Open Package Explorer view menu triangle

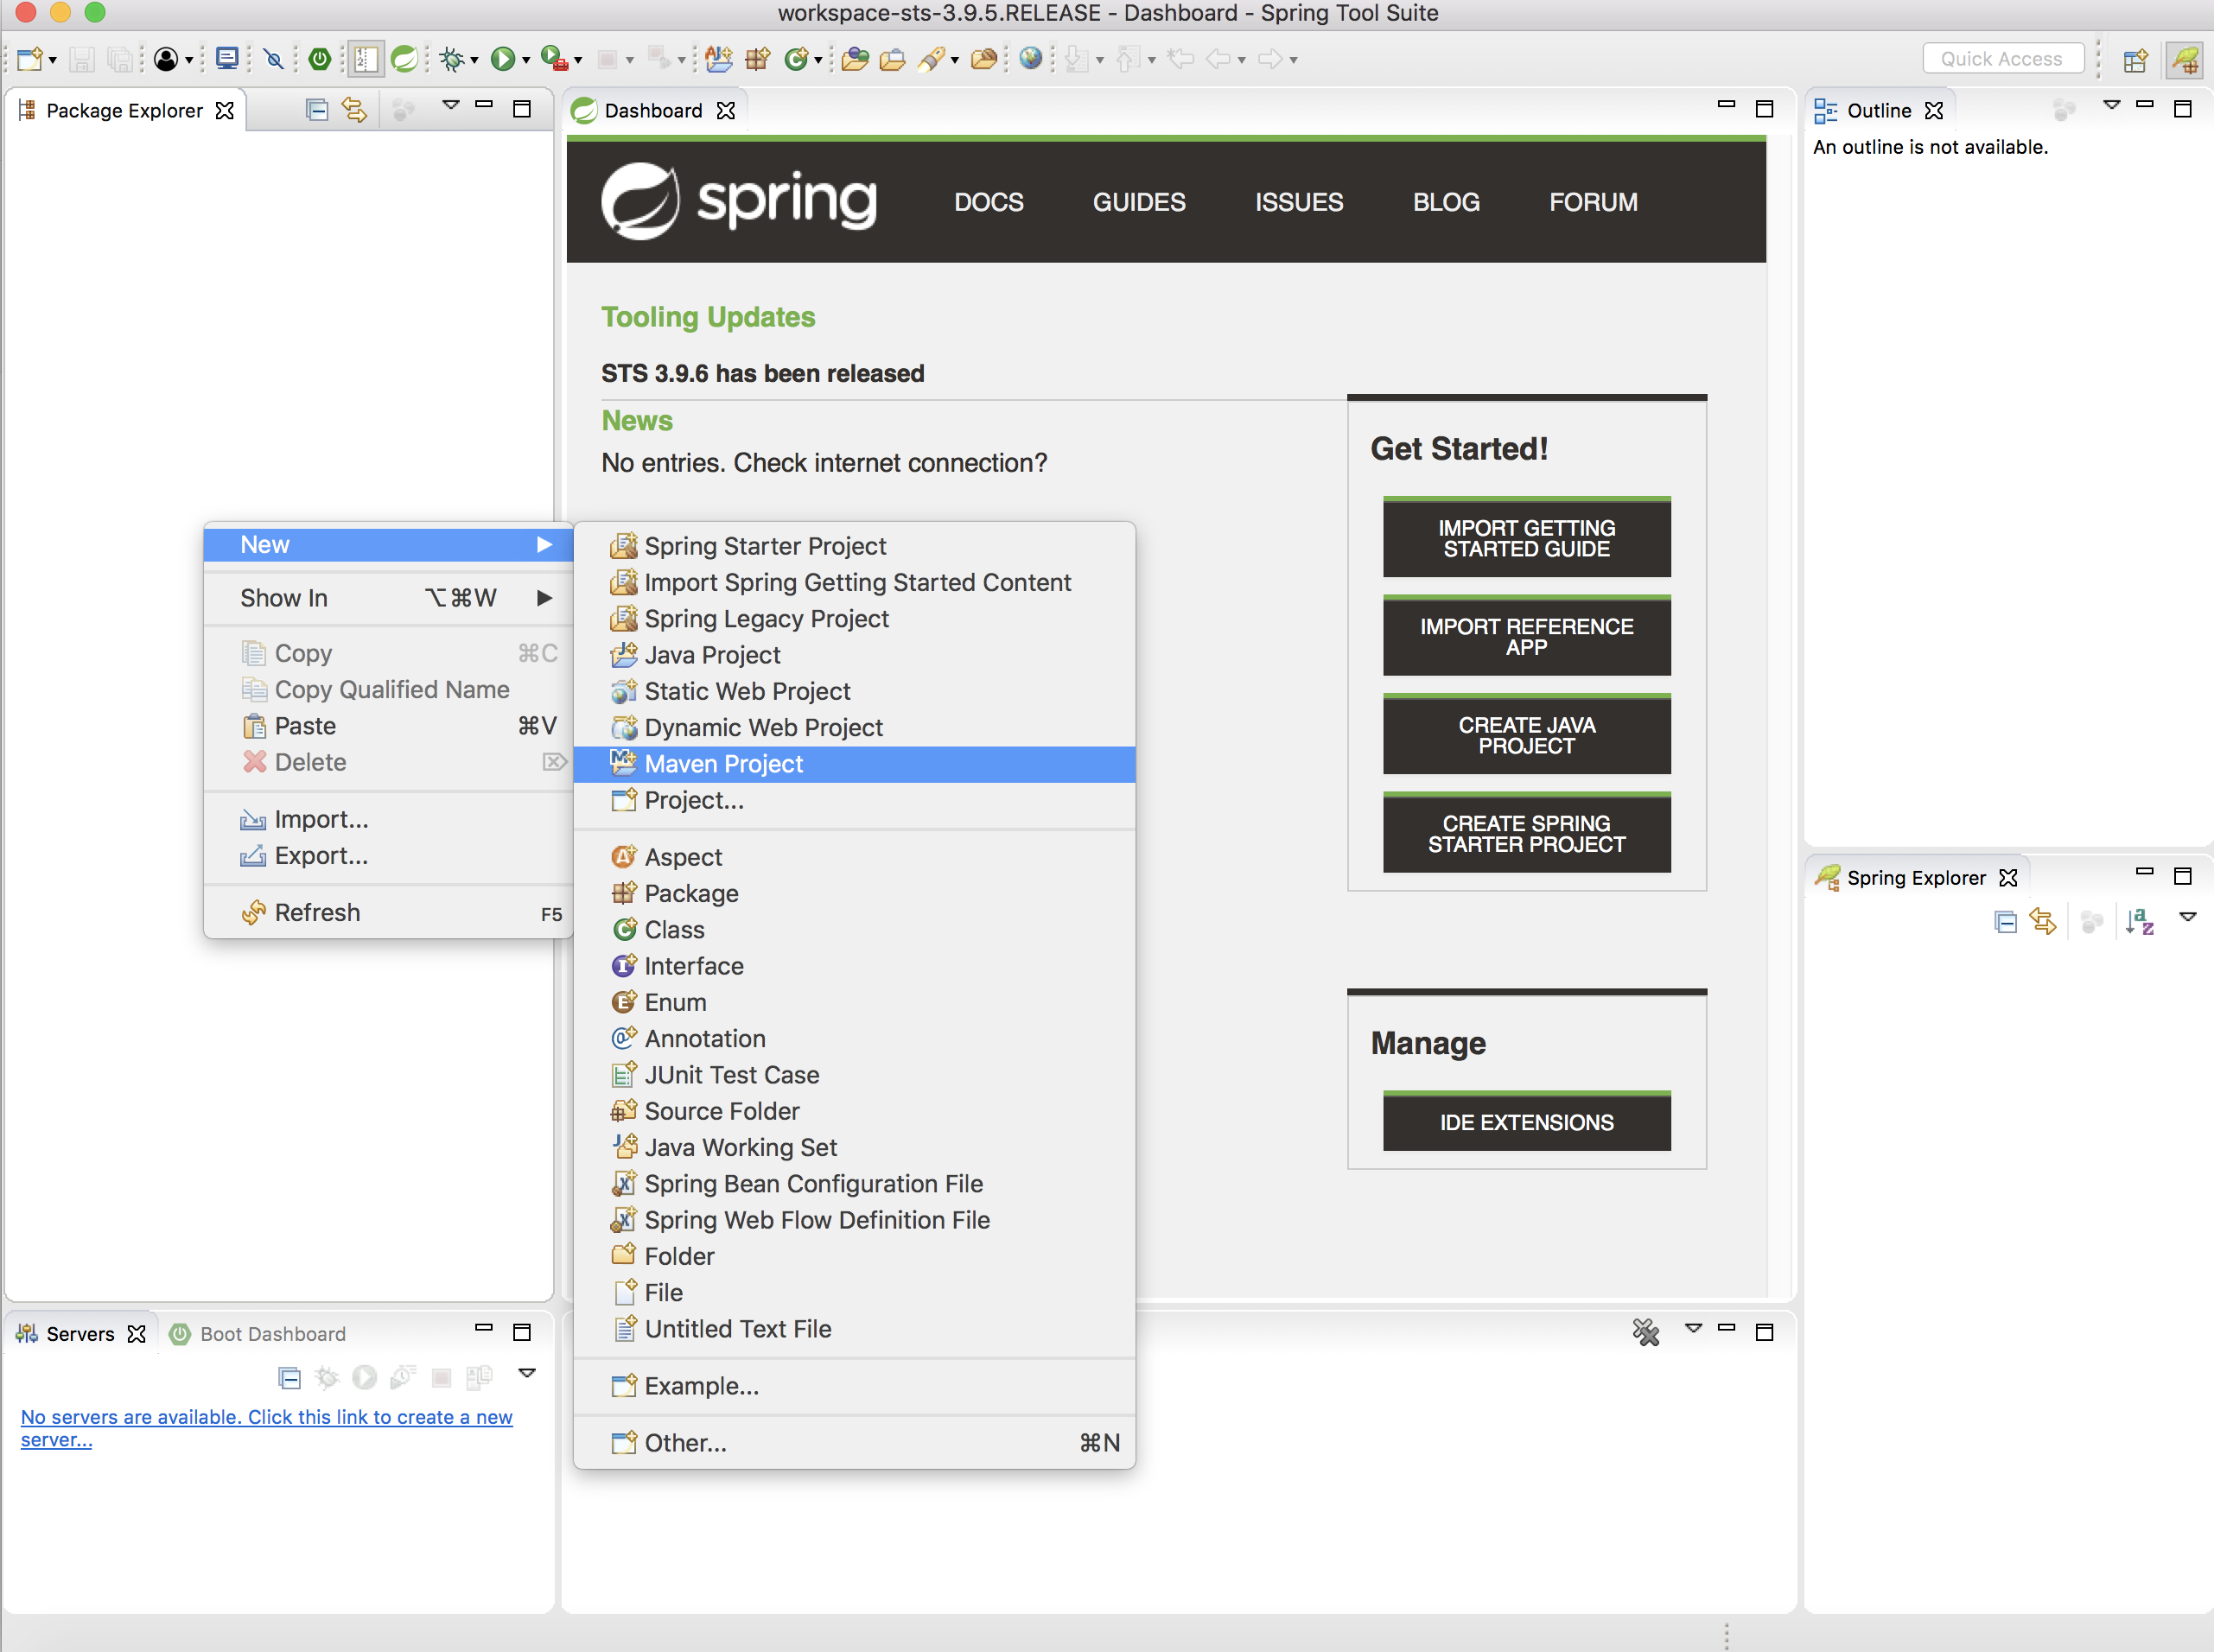tap(451, 105)
